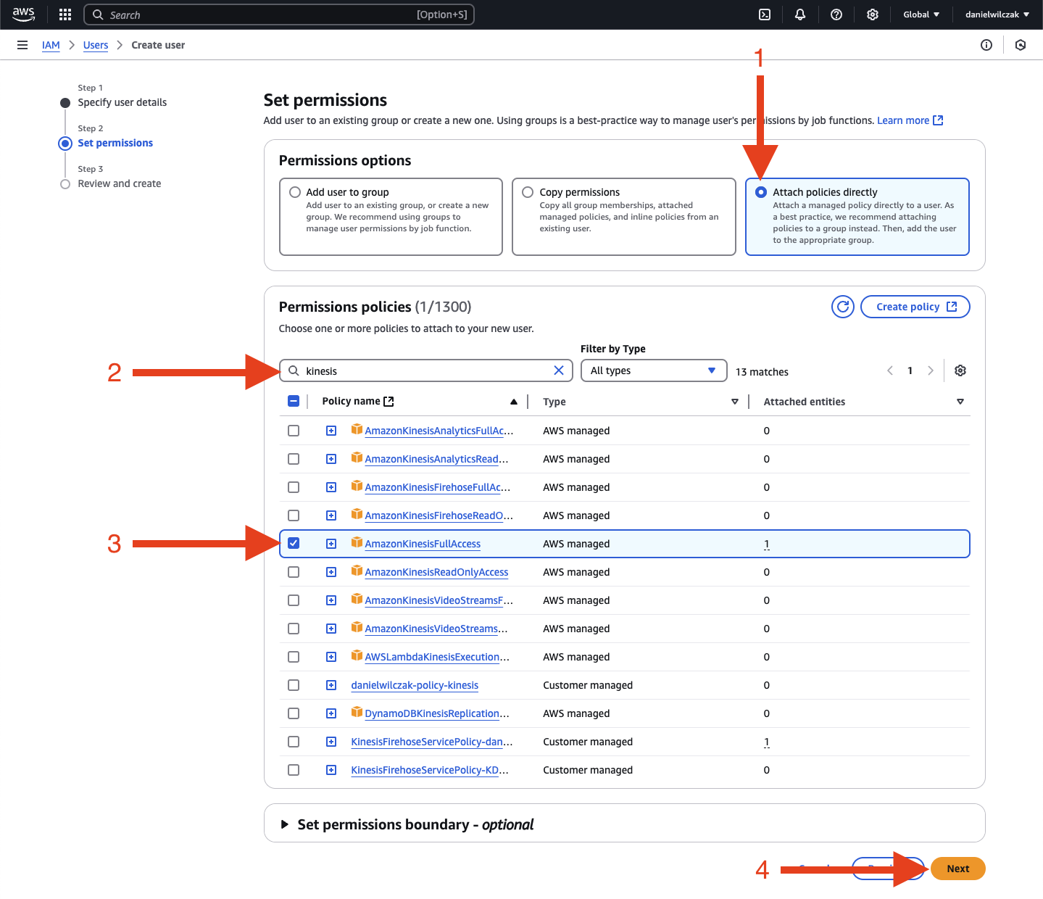Click the external link icon next to Policy name
The width and height of the screenshot is (1043, 899).
(388, 402)
